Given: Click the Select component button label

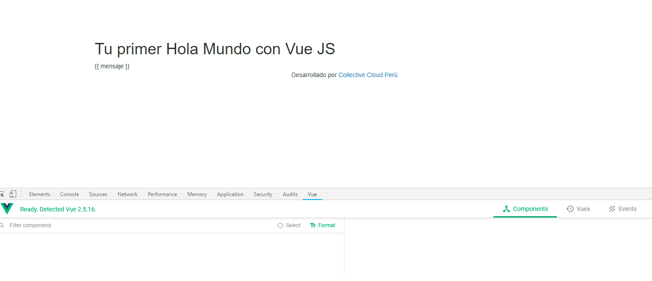Looking at the screenshot, I should tap(293, 225).
